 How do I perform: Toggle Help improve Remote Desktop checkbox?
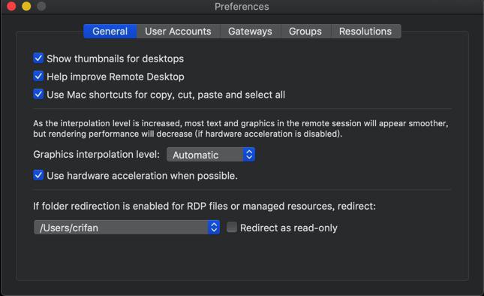[38, 77]
